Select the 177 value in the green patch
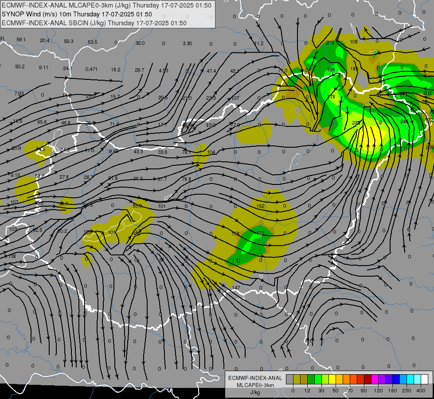 tap(261, 234)
